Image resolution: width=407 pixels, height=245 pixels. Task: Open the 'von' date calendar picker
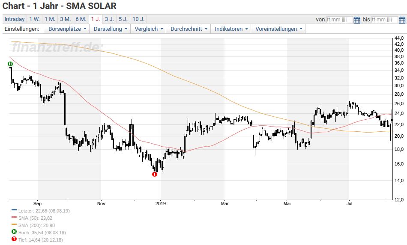pos(357,20)
